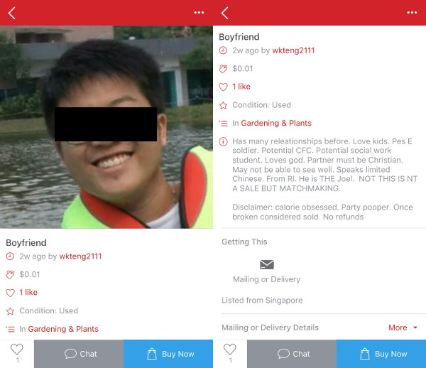Tap the back arrow on the left screen
This screenshot has width=426, height=368.
click(11, 13)
